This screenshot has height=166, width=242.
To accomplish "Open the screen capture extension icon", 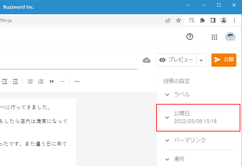I will (191, 20).
